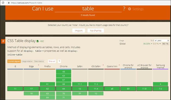Switch to Date relative view
This screenshot has height=100, width=171.
pyautogui.click(x=39, y=61)
